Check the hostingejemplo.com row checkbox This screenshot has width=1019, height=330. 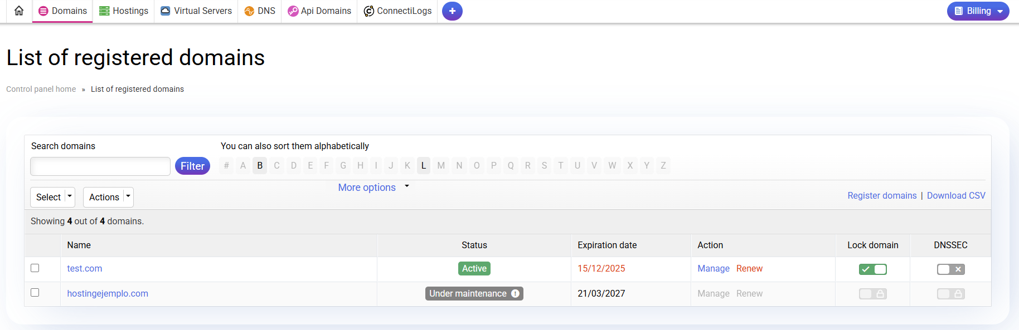click(35, 293)
